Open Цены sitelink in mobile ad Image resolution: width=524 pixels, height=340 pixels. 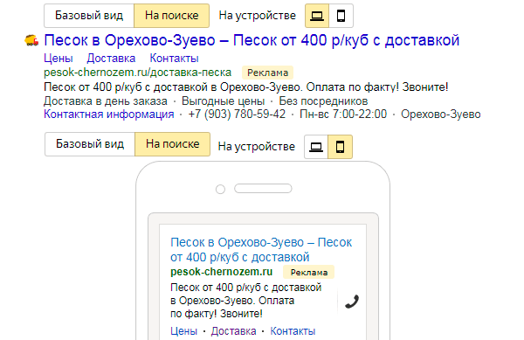183,331
